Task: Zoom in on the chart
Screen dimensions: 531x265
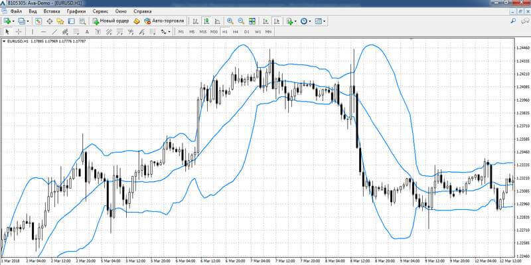Action: (x=230, y=21)
